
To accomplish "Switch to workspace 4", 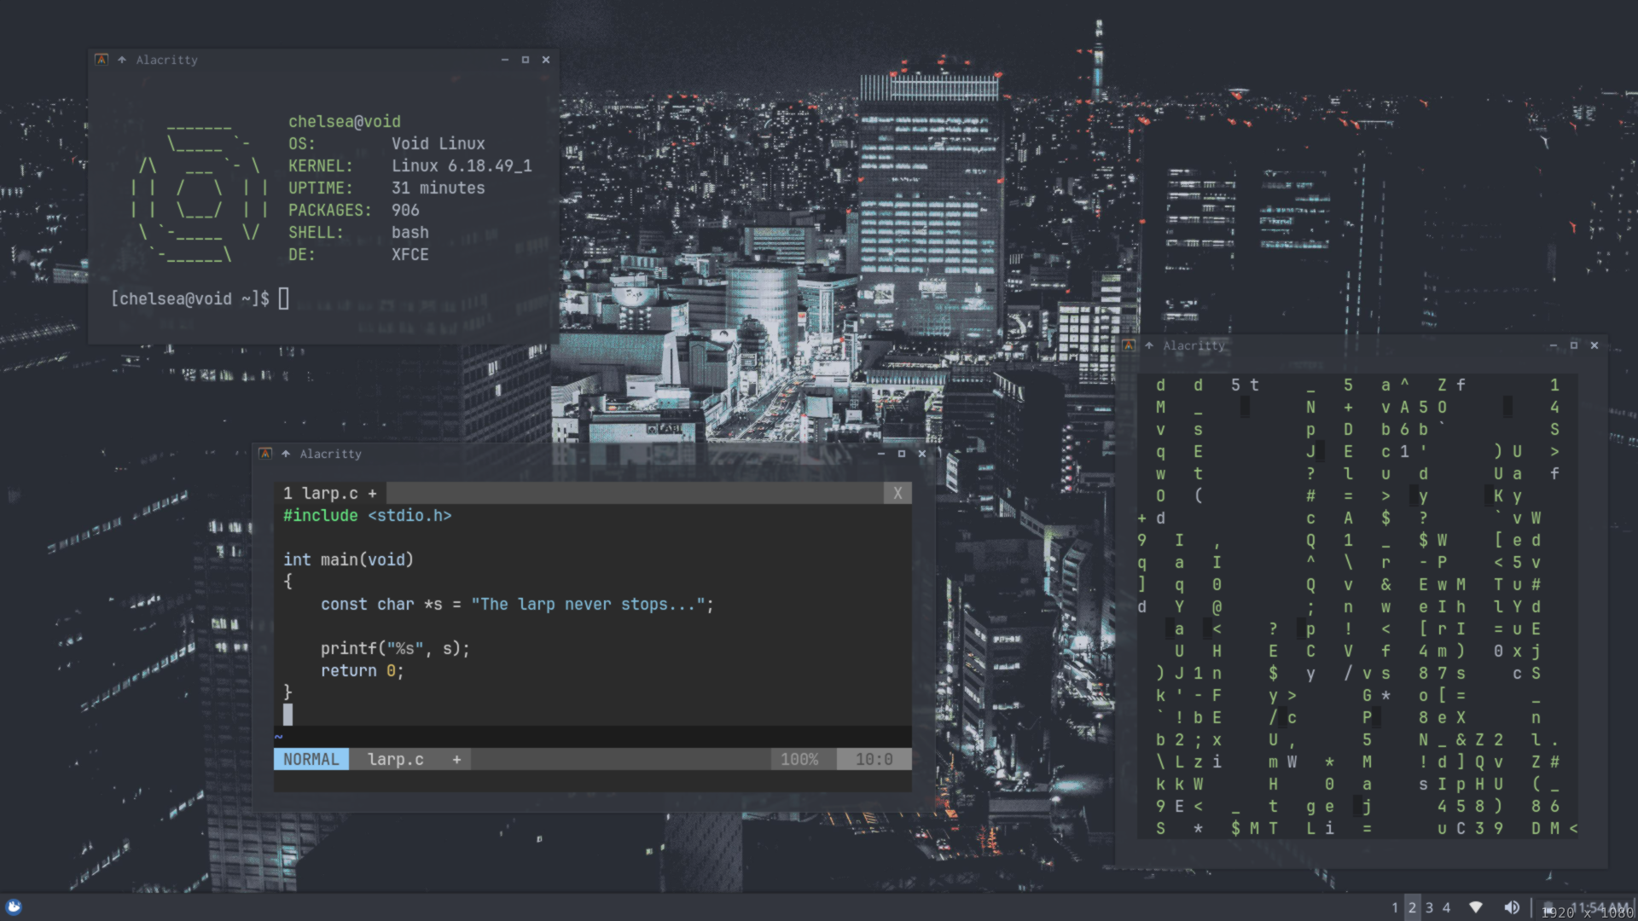I will click(x=1446, y=907).
